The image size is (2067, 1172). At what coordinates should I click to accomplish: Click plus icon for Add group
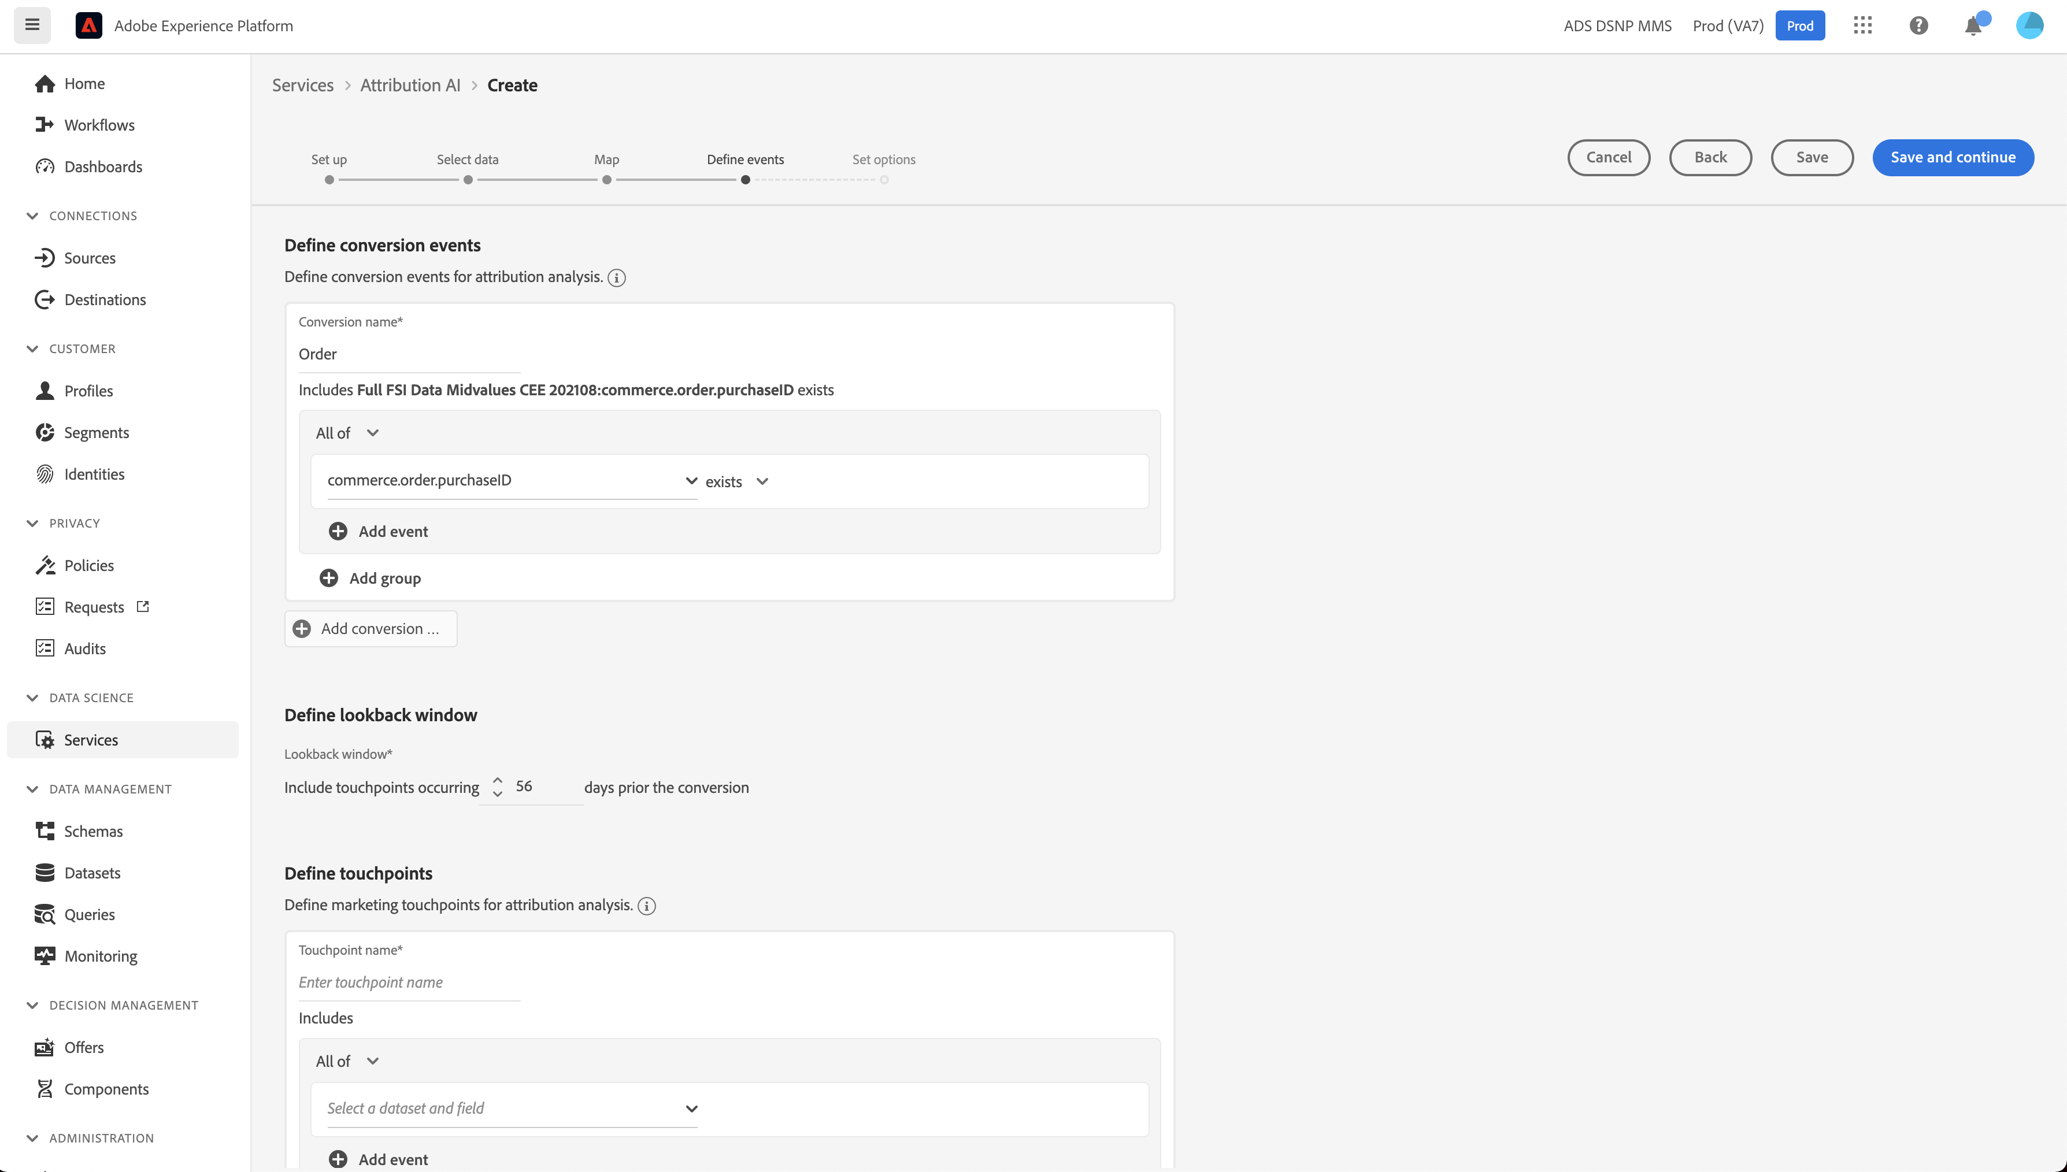[x=328, y=578]
